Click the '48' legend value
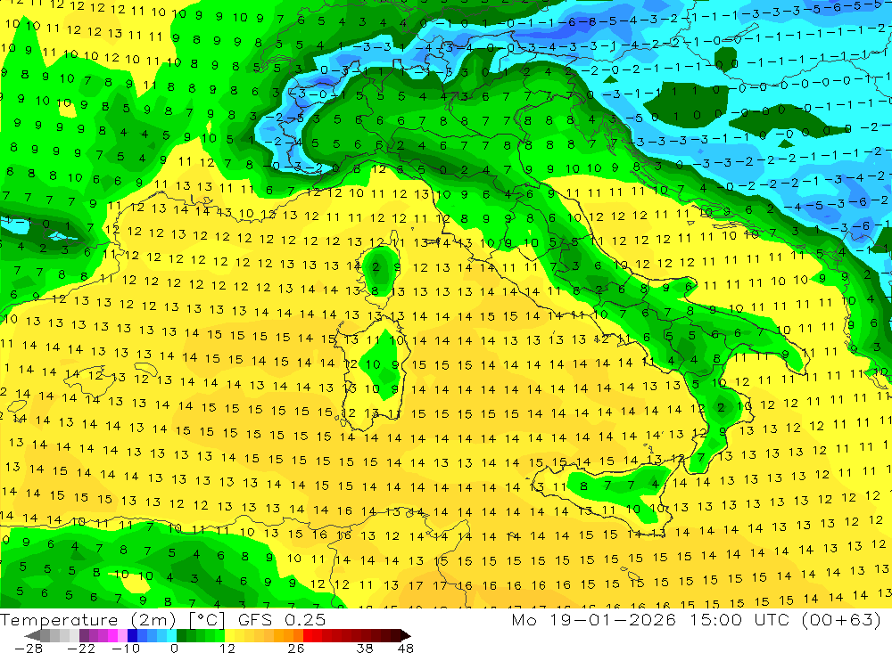 [x=405, y=649]
